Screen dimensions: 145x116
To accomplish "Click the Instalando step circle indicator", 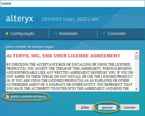I will click(56, 33).
